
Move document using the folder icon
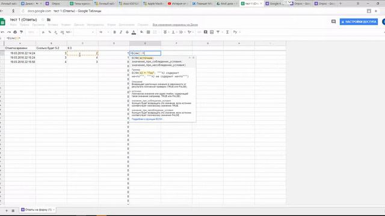pos(49,20)
